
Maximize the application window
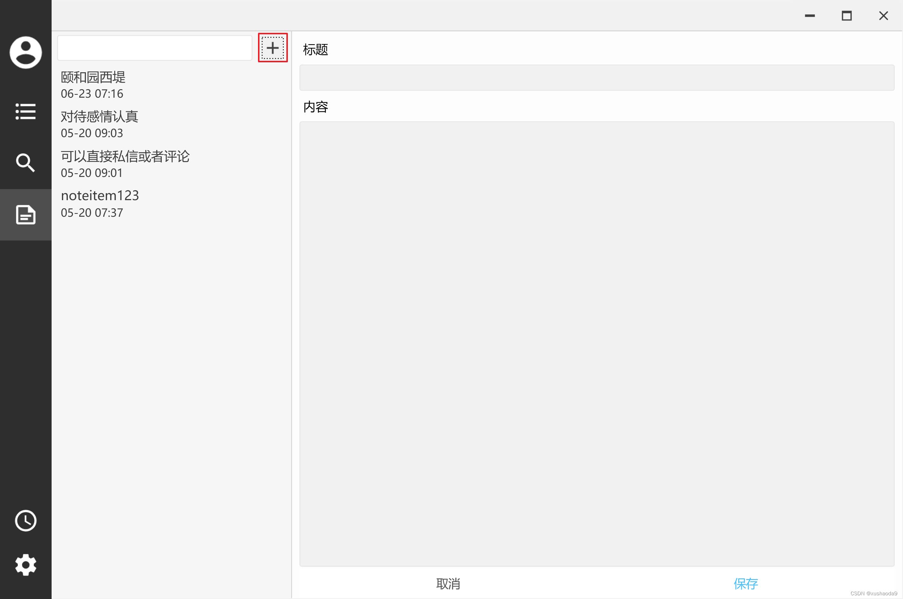click(847, 15)
